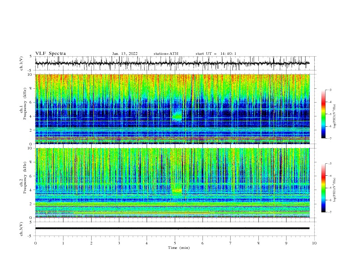The image size is (354, 273).
Task: Click the "-3" tick of lower color bar
Action: [329, 164]
